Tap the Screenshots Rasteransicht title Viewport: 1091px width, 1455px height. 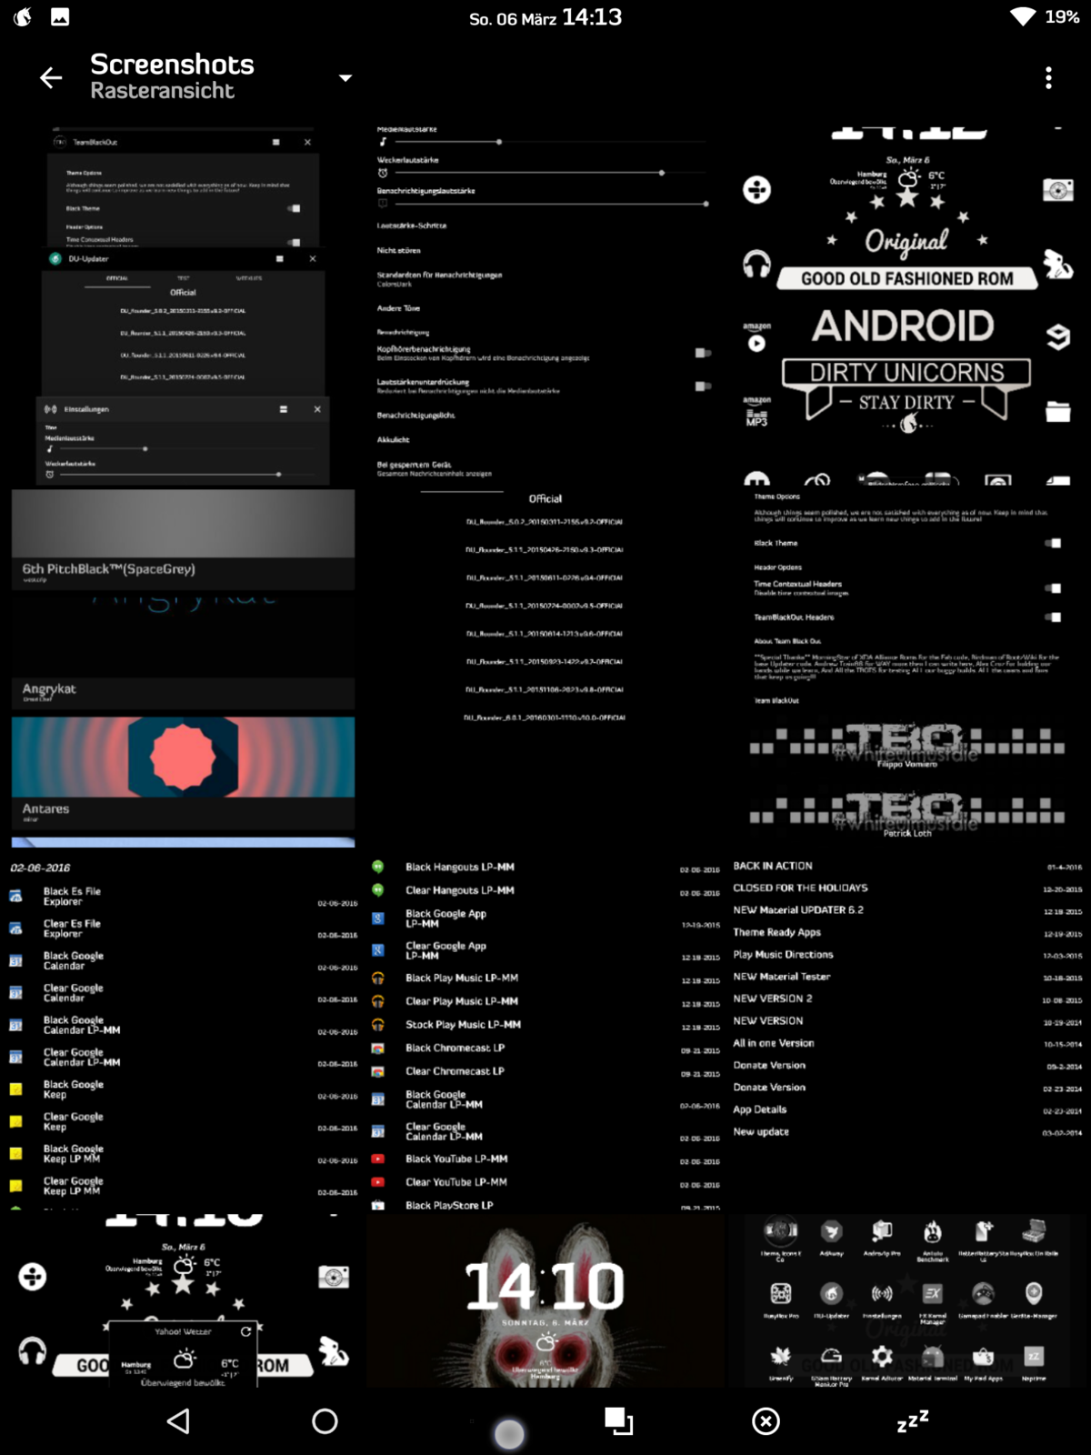[x=172, y=76]
